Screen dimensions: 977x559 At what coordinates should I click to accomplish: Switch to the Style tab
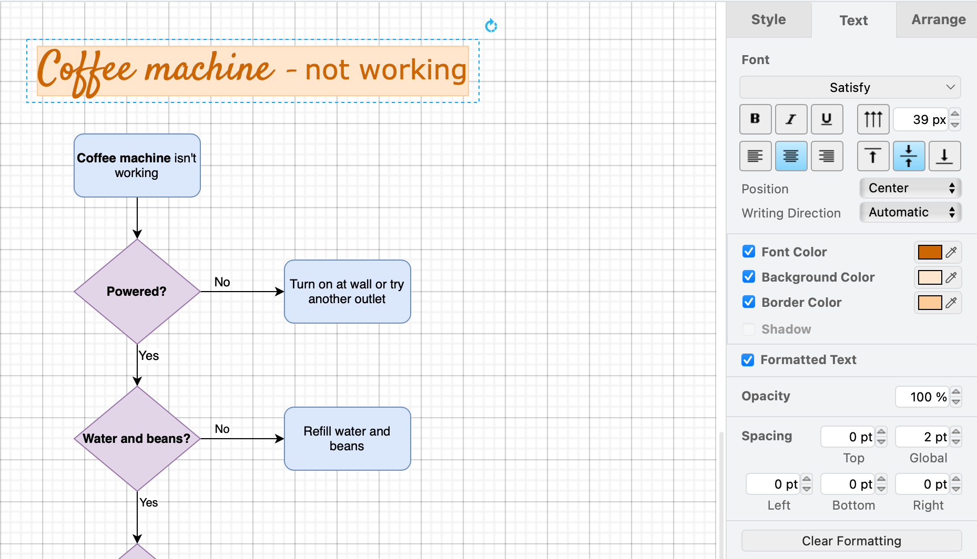tap(768, 19)
